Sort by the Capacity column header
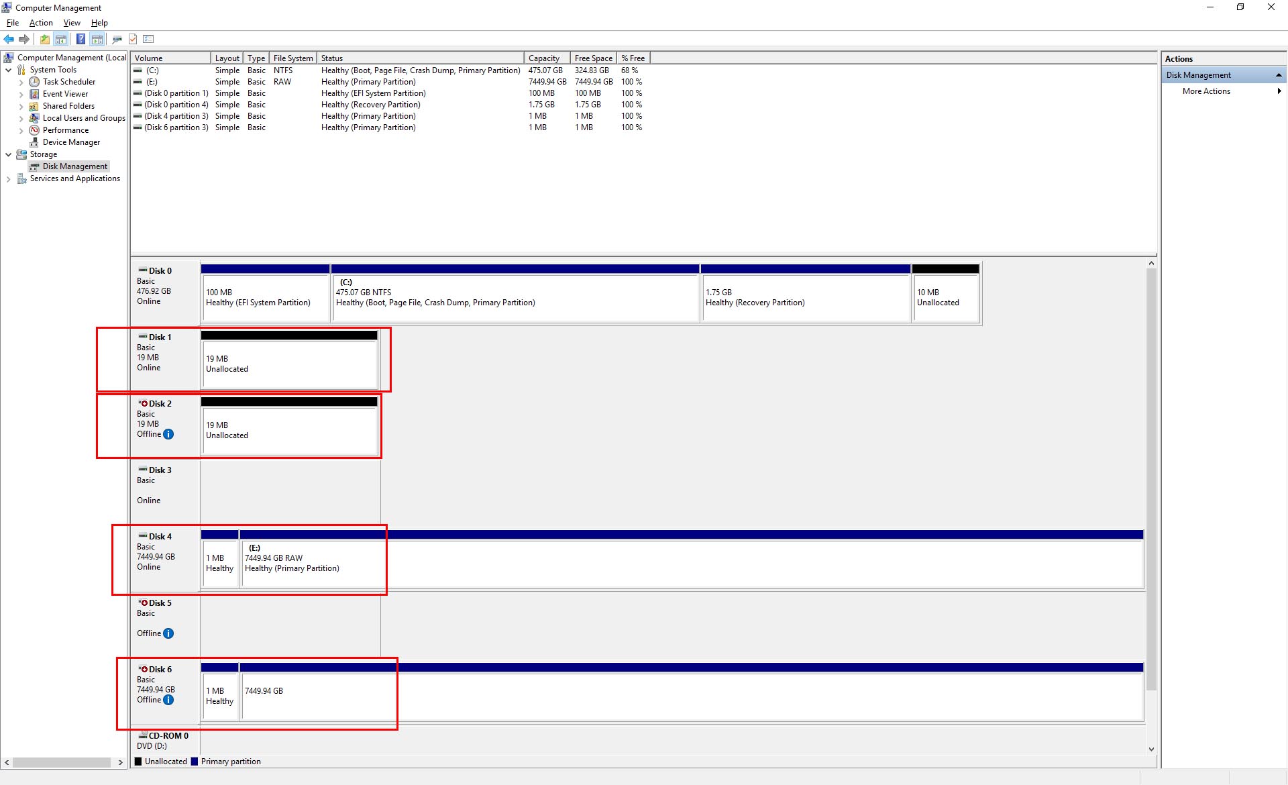This screenshot has width=1288, height=785. [x=547, y=58]
